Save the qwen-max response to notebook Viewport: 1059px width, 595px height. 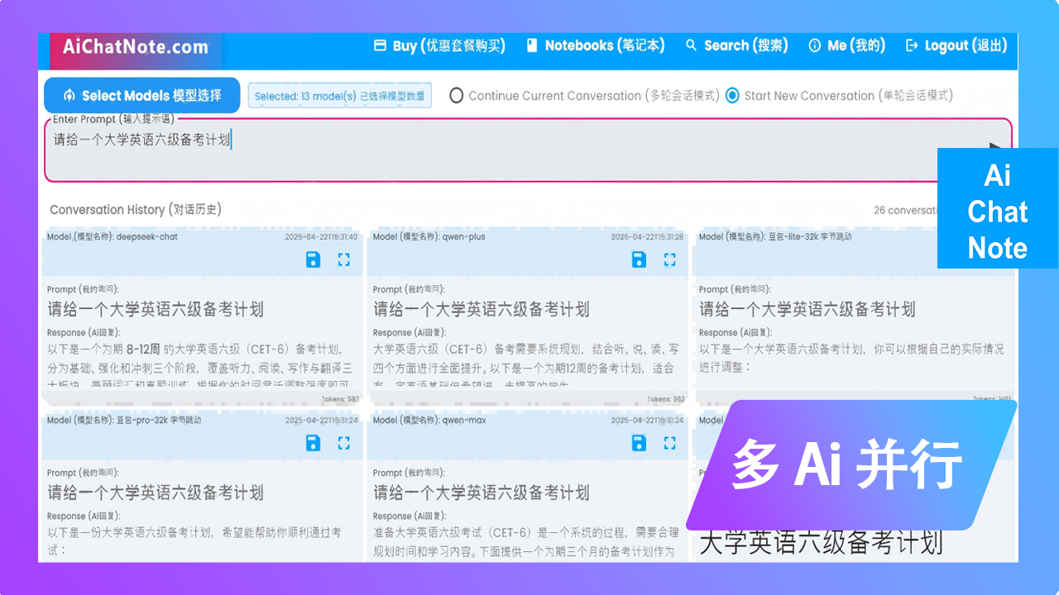639,444
